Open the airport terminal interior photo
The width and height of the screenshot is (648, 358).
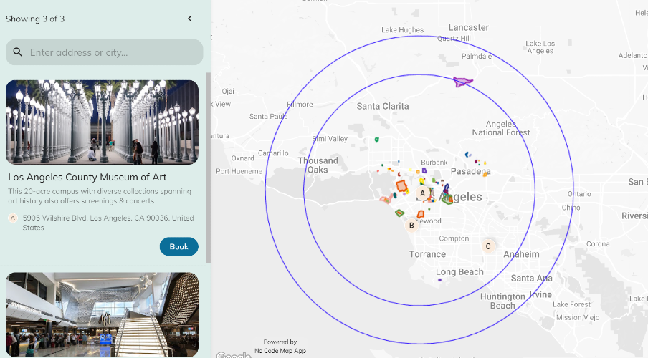pos(102,314)
